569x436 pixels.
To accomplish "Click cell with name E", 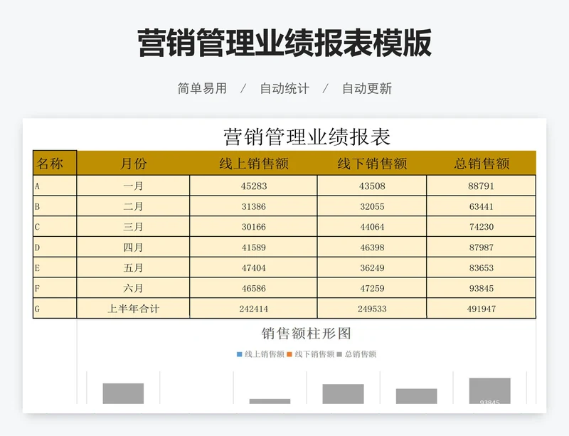I will pos(55,267).
